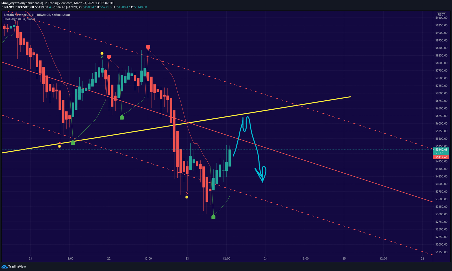The image size is (452, 271).
Task: Click the yellow dot above the green x mark
Action: (x=102, y=53)
